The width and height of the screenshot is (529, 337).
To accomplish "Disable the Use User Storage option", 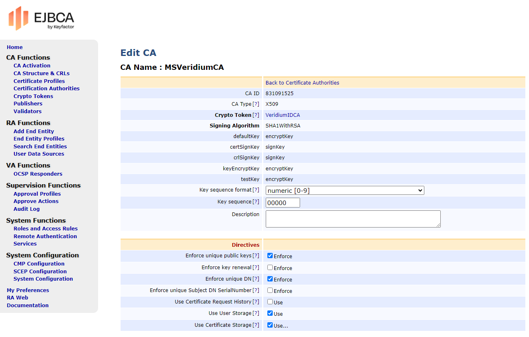I will point(269,313).
